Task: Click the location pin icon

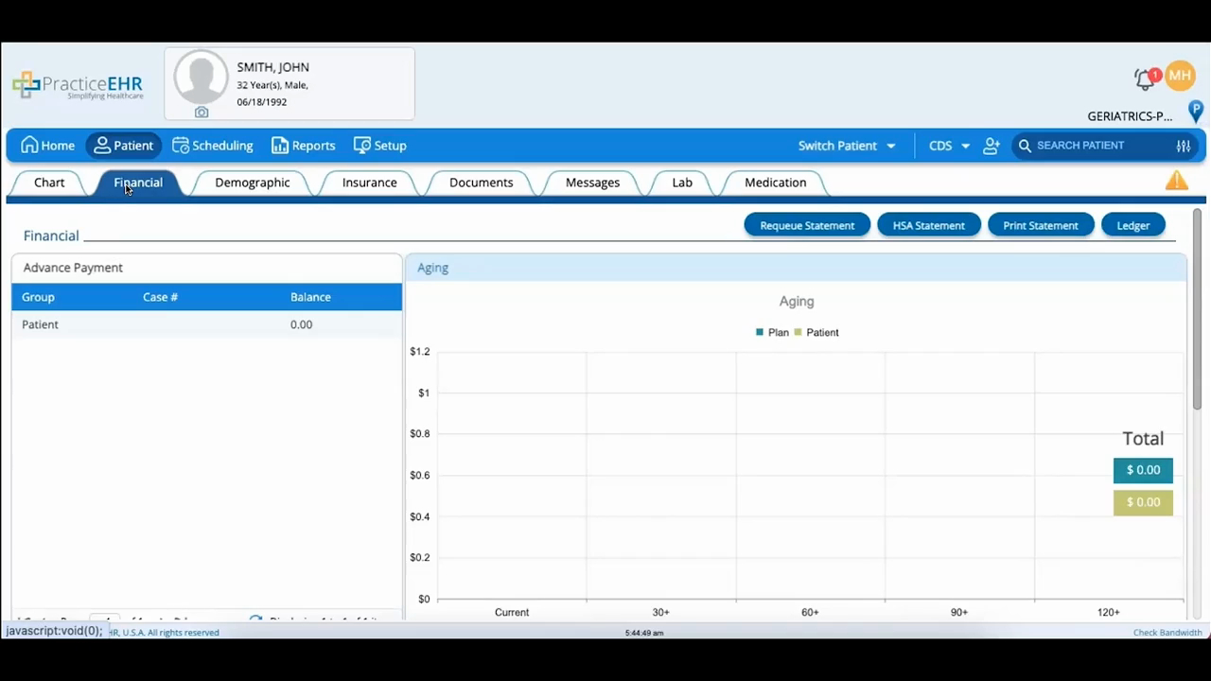Action: [1196, 113]
